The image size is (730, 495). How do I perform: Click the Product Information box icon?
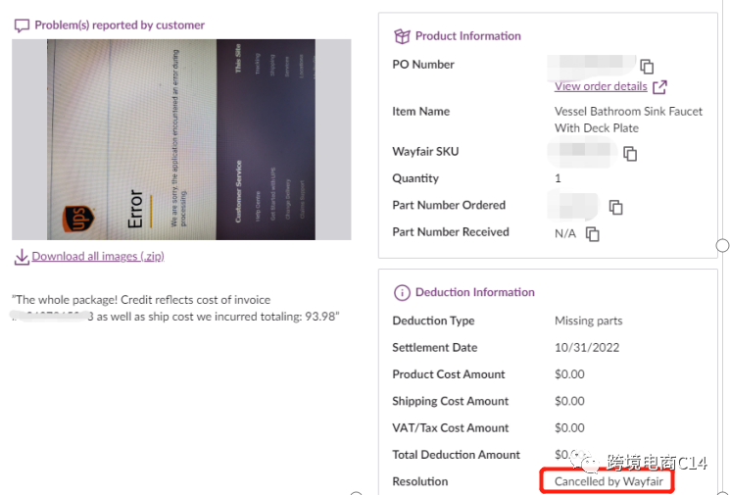pyautogui.click(x=402, y=36)
